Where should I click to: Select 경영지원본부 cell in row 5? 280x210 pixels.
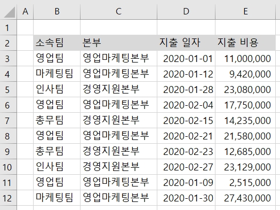coord(118,89)
